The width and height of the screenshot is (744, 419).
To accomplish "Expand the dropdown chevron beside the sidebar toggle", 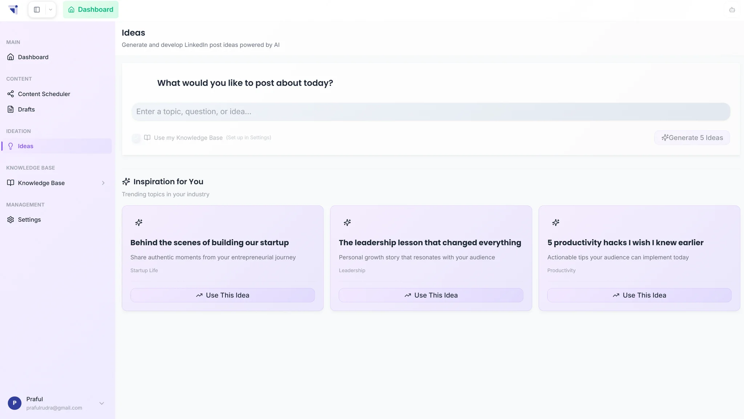I will click(x=50, y=9).
